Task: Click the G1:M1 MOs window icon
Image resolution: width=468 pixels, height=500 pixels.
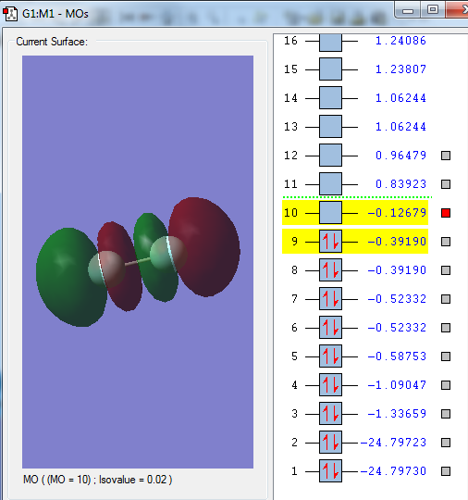Action: (10, 14)
